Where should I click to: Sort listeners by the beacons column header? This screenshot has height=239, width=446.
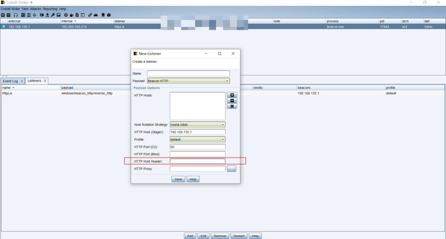[341, 88]
